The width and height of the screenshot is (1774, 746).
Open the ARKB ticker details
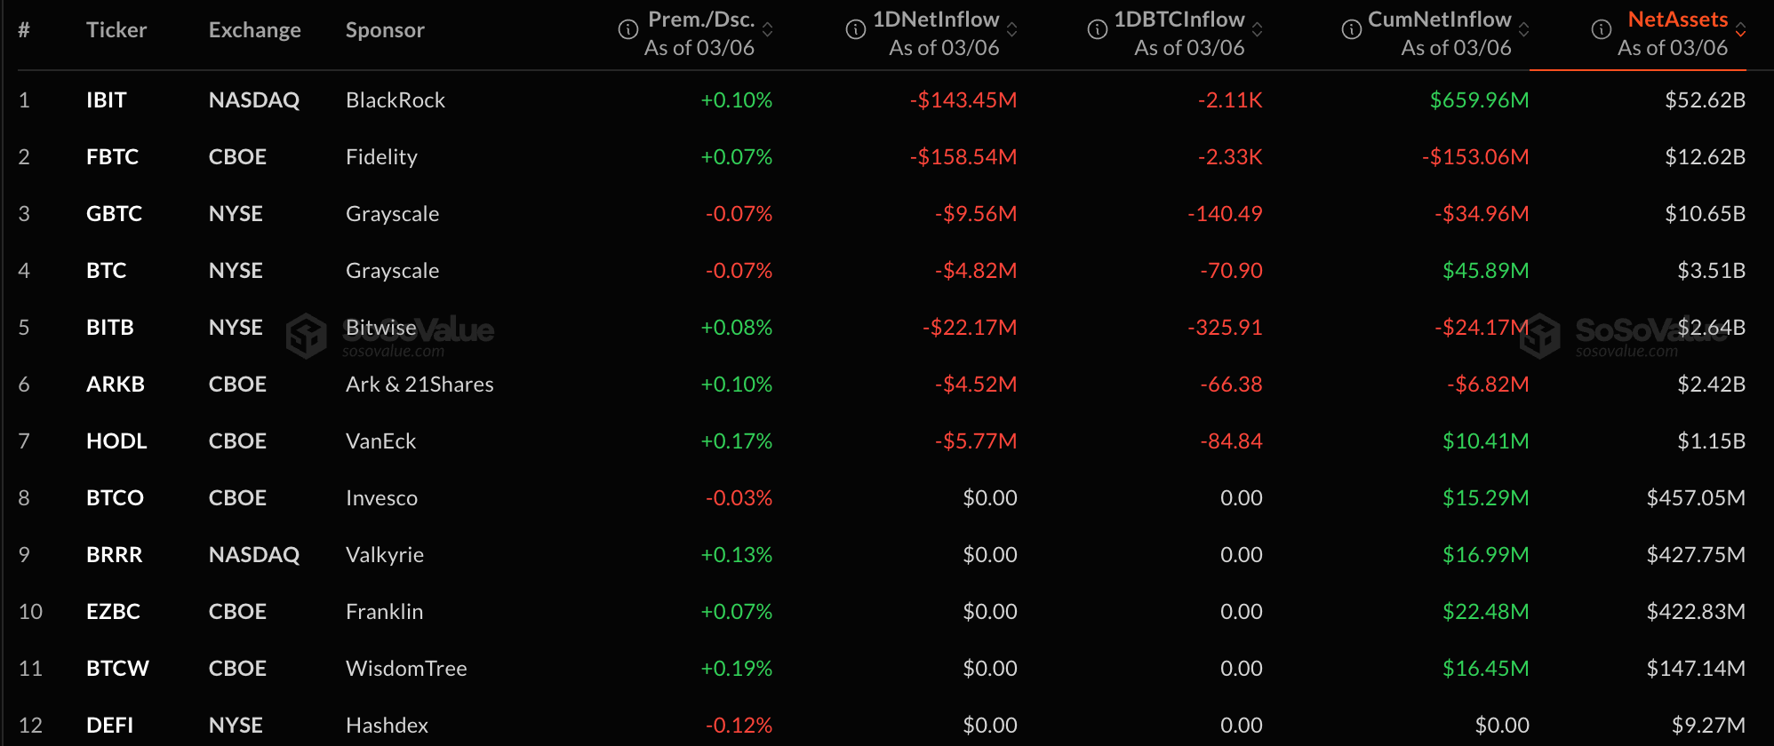[115, 385]
